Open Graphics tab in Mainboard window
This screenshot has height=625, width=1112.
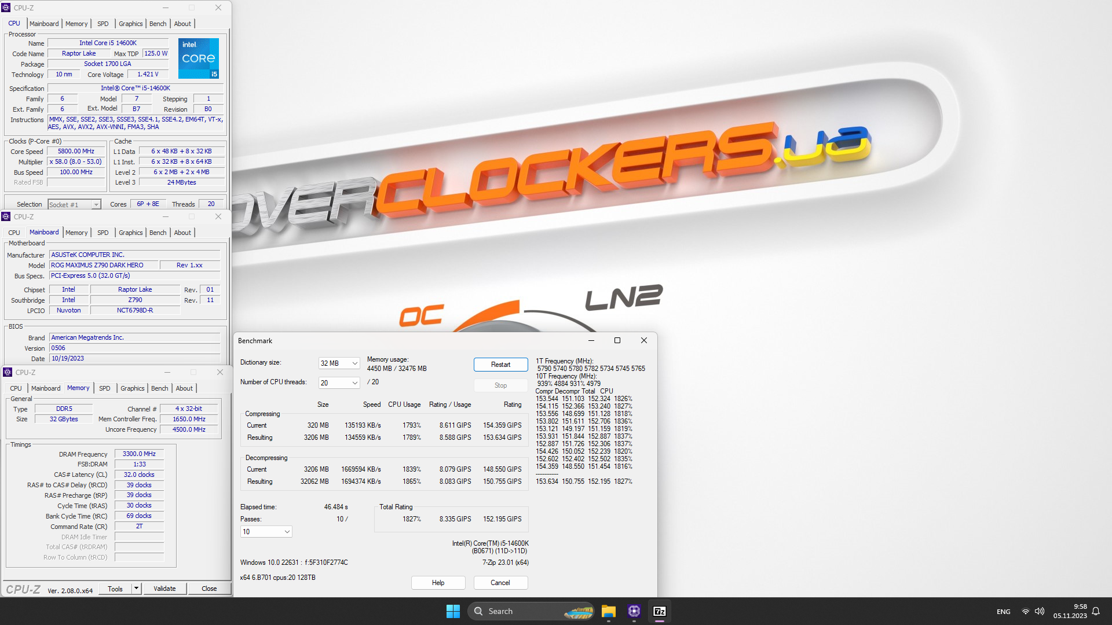click(130, 233)
